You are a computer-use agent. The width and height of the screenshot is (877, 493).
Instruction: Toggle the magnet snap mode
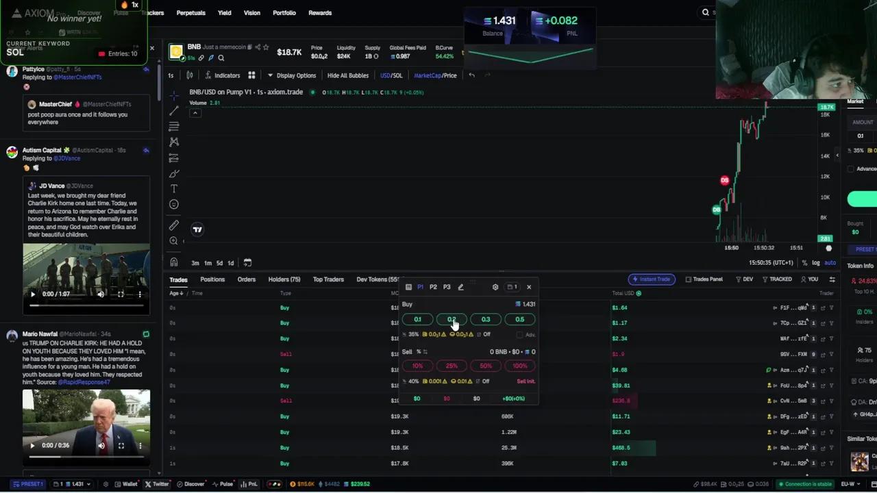tap(174, 262)
